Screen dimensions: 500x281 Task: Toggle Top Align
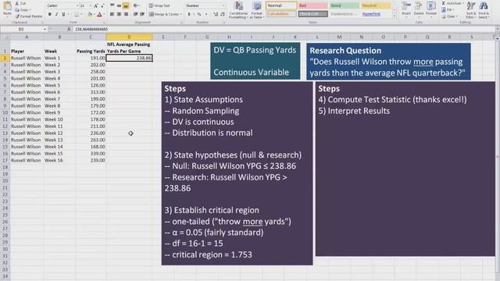coord(112,5)
